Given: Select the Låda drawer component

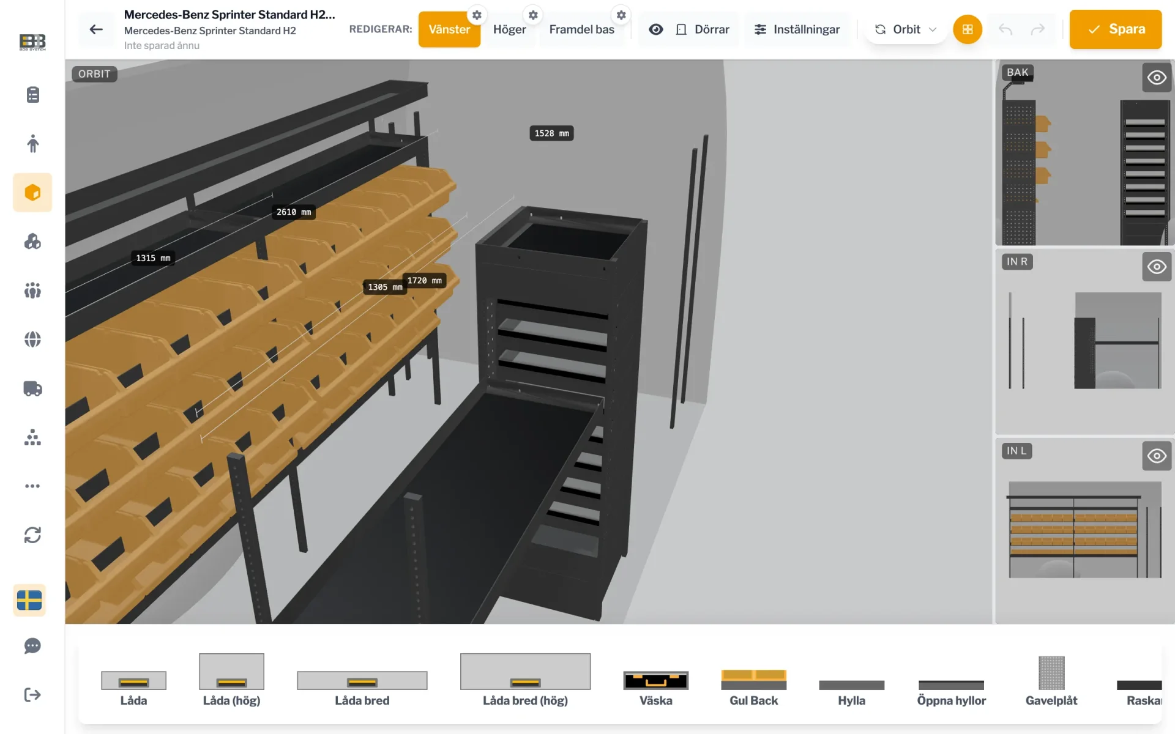Looking at the screenshot, I should tap(133, 688).
